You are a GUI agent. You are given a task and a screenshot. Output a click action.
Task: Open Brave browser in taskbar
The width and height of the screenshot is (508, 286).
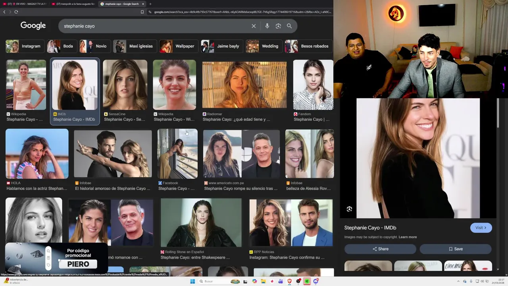click(289, 281)
